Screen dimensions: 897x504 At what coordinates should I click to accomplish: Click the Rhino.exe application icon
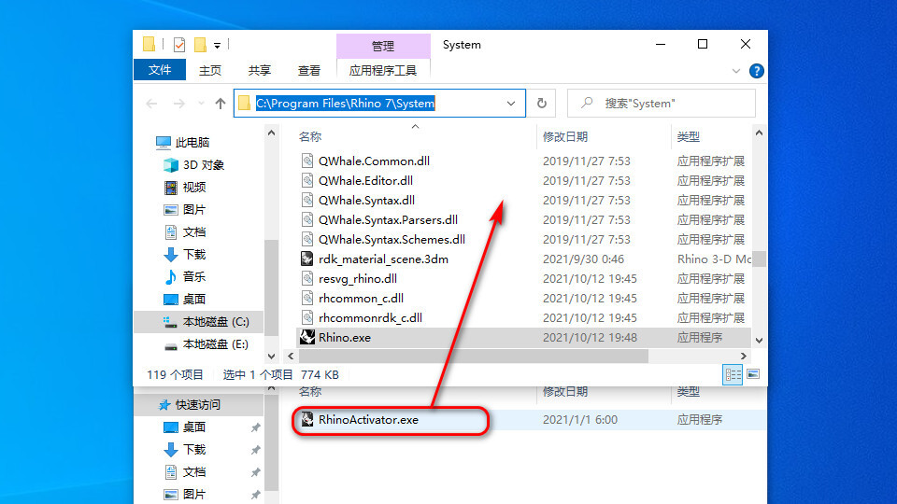(306, 337)
